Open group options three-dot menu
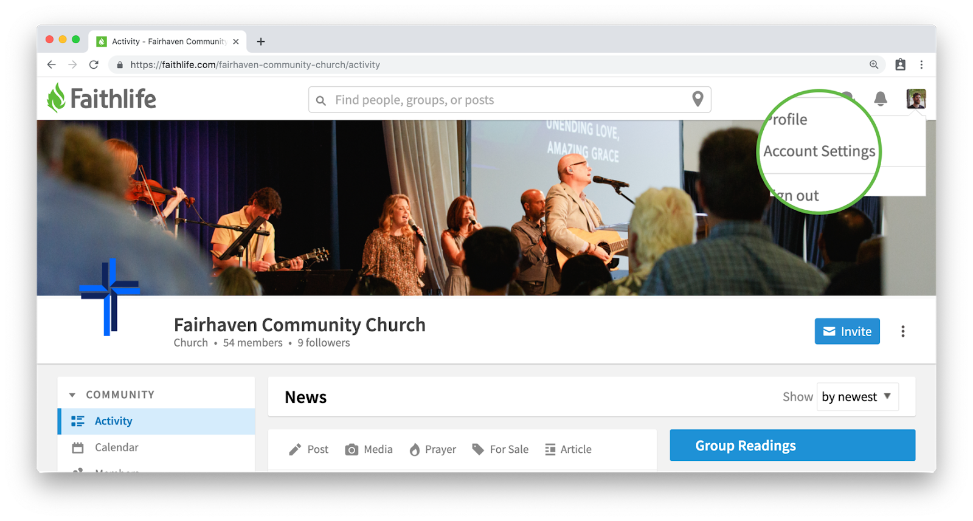The width and height of the screenshot is (973, 521). (902, 331)
